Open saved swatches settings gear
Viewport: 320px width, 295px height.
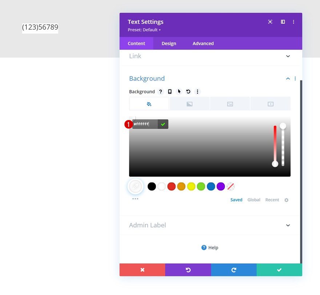(x=287, y=200)
